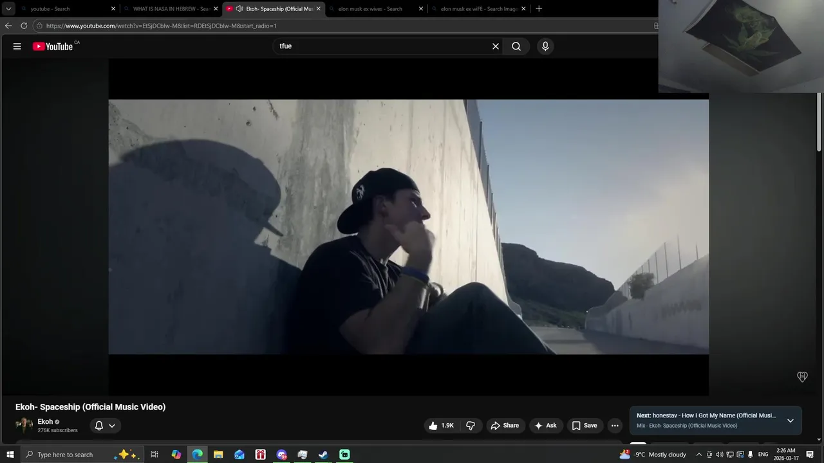Clear the YouTube search box text
824x463 pixels.
[496, 46]
